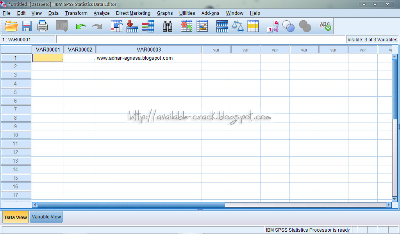Open the Analyze menu

tap(102, 13)
